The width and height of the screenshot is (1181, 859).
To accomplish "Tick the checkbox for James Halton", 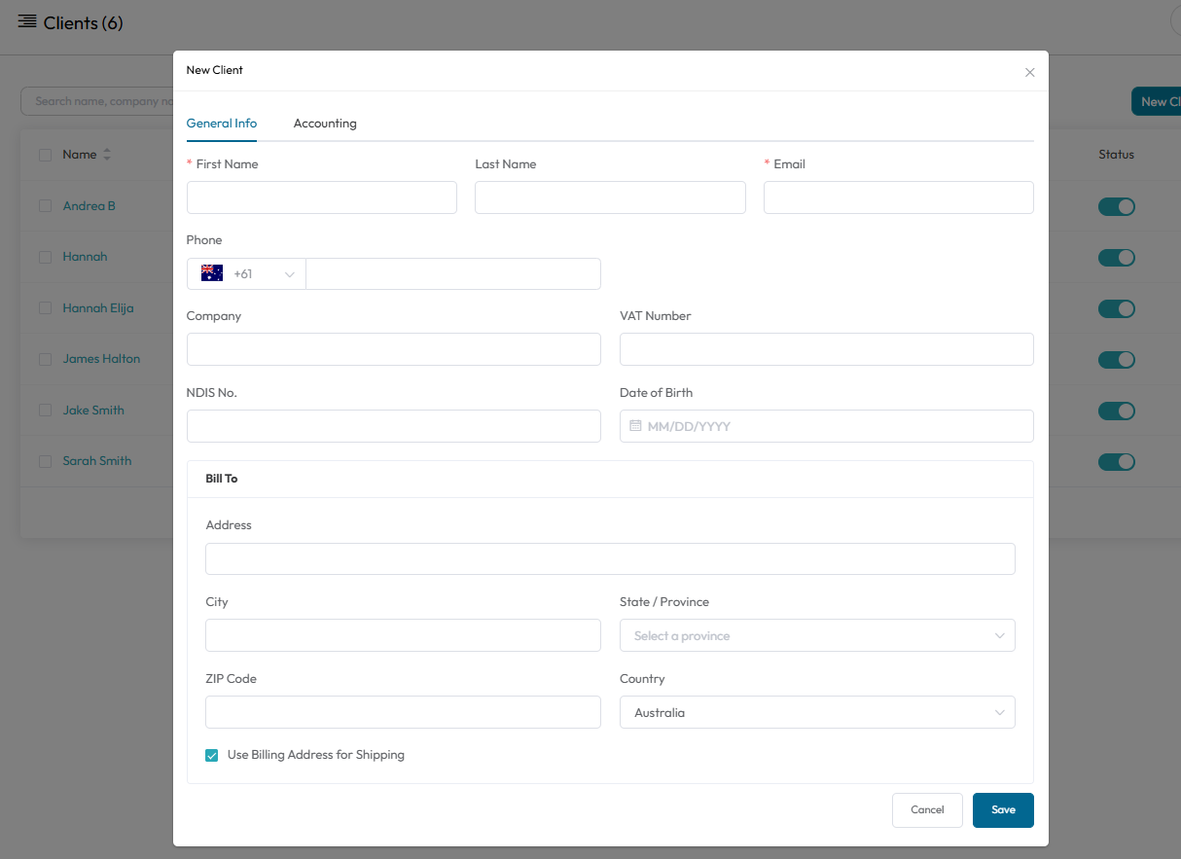I will tap(45, 359).
